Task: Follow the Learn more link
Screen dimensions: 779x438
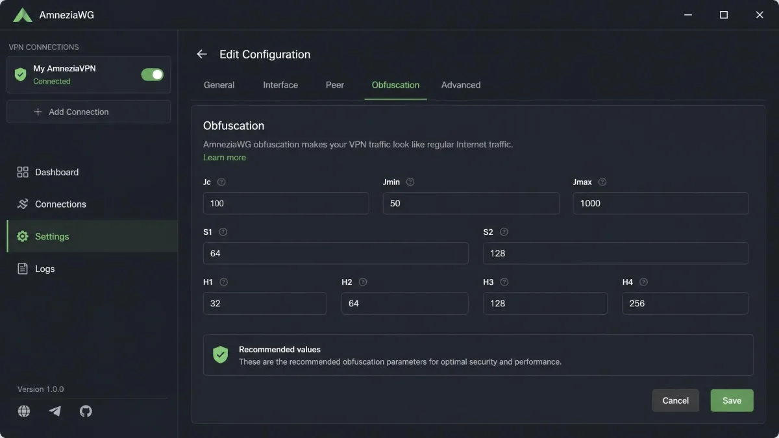Action: [225, 157]
